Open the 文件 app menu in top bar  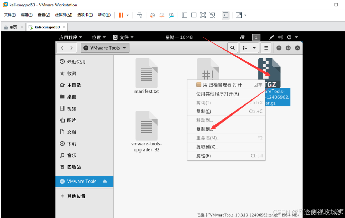(x=123, y=37)
